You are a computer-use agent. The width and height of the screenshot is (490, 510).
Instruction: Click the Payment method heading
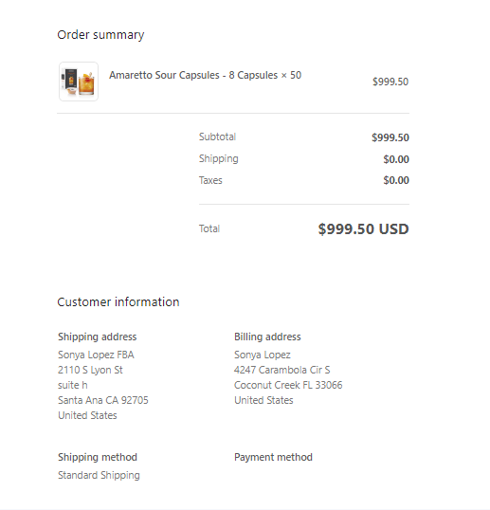click(273, 457)
